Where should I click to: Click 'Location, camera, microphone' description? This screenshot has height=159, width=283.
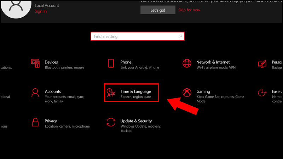(67, 126)
